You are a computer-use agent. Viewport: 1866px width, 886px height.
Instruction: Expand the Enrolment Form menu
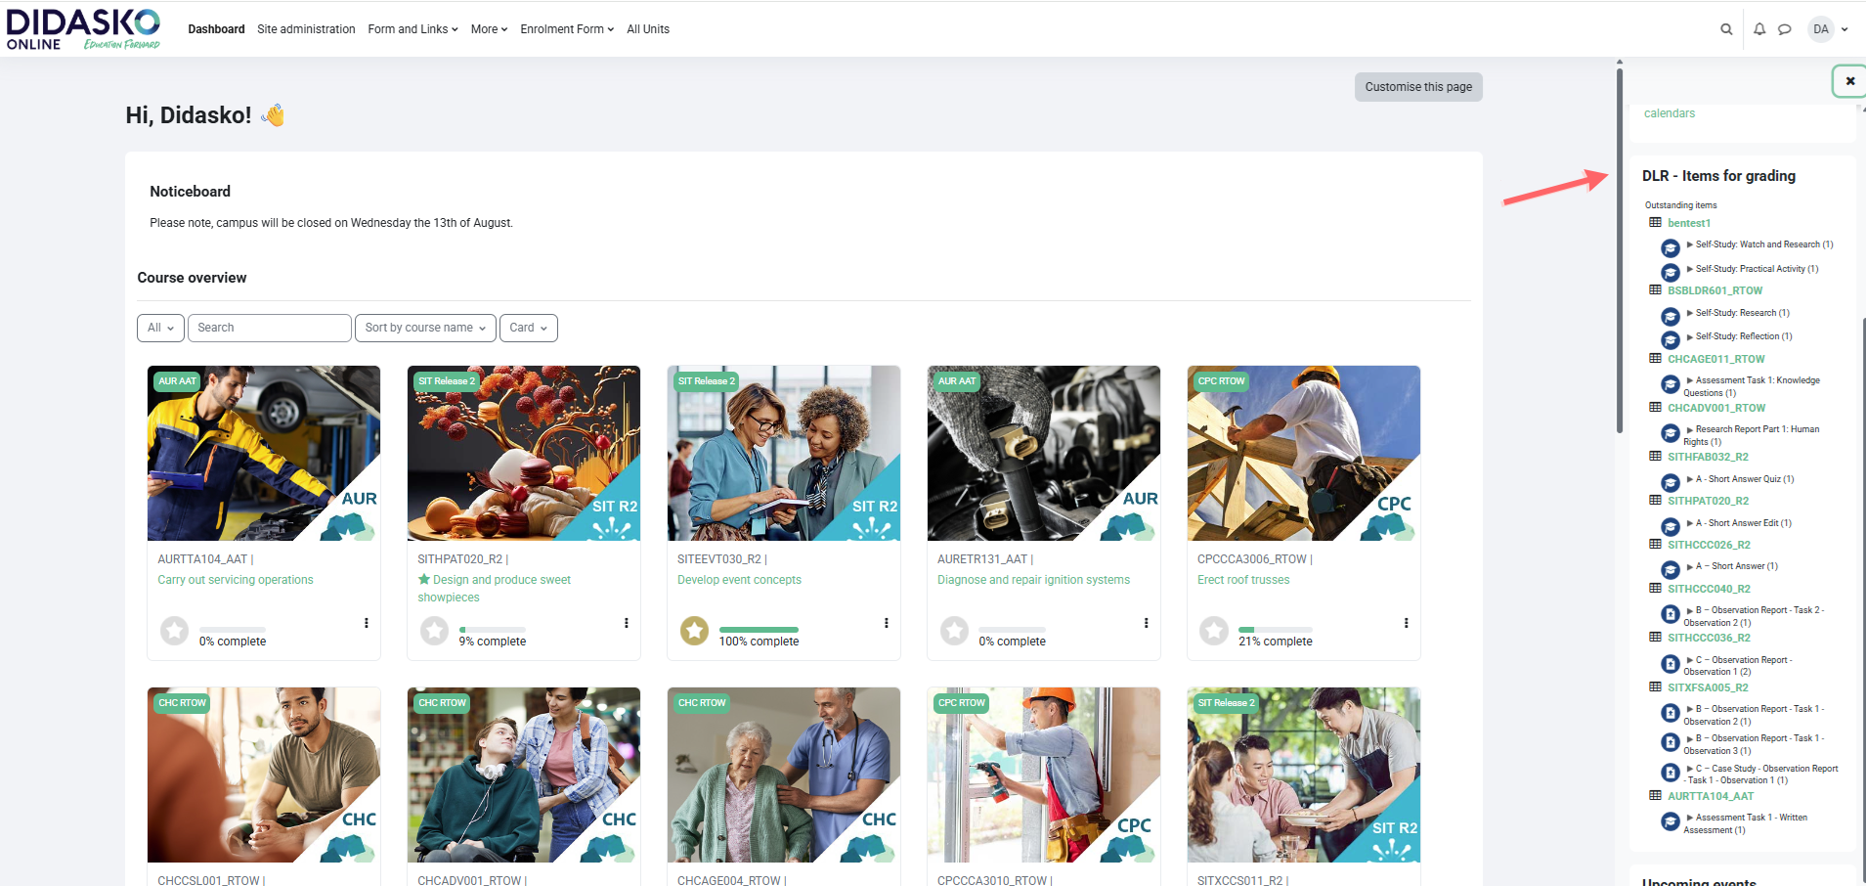pos(567,29)
